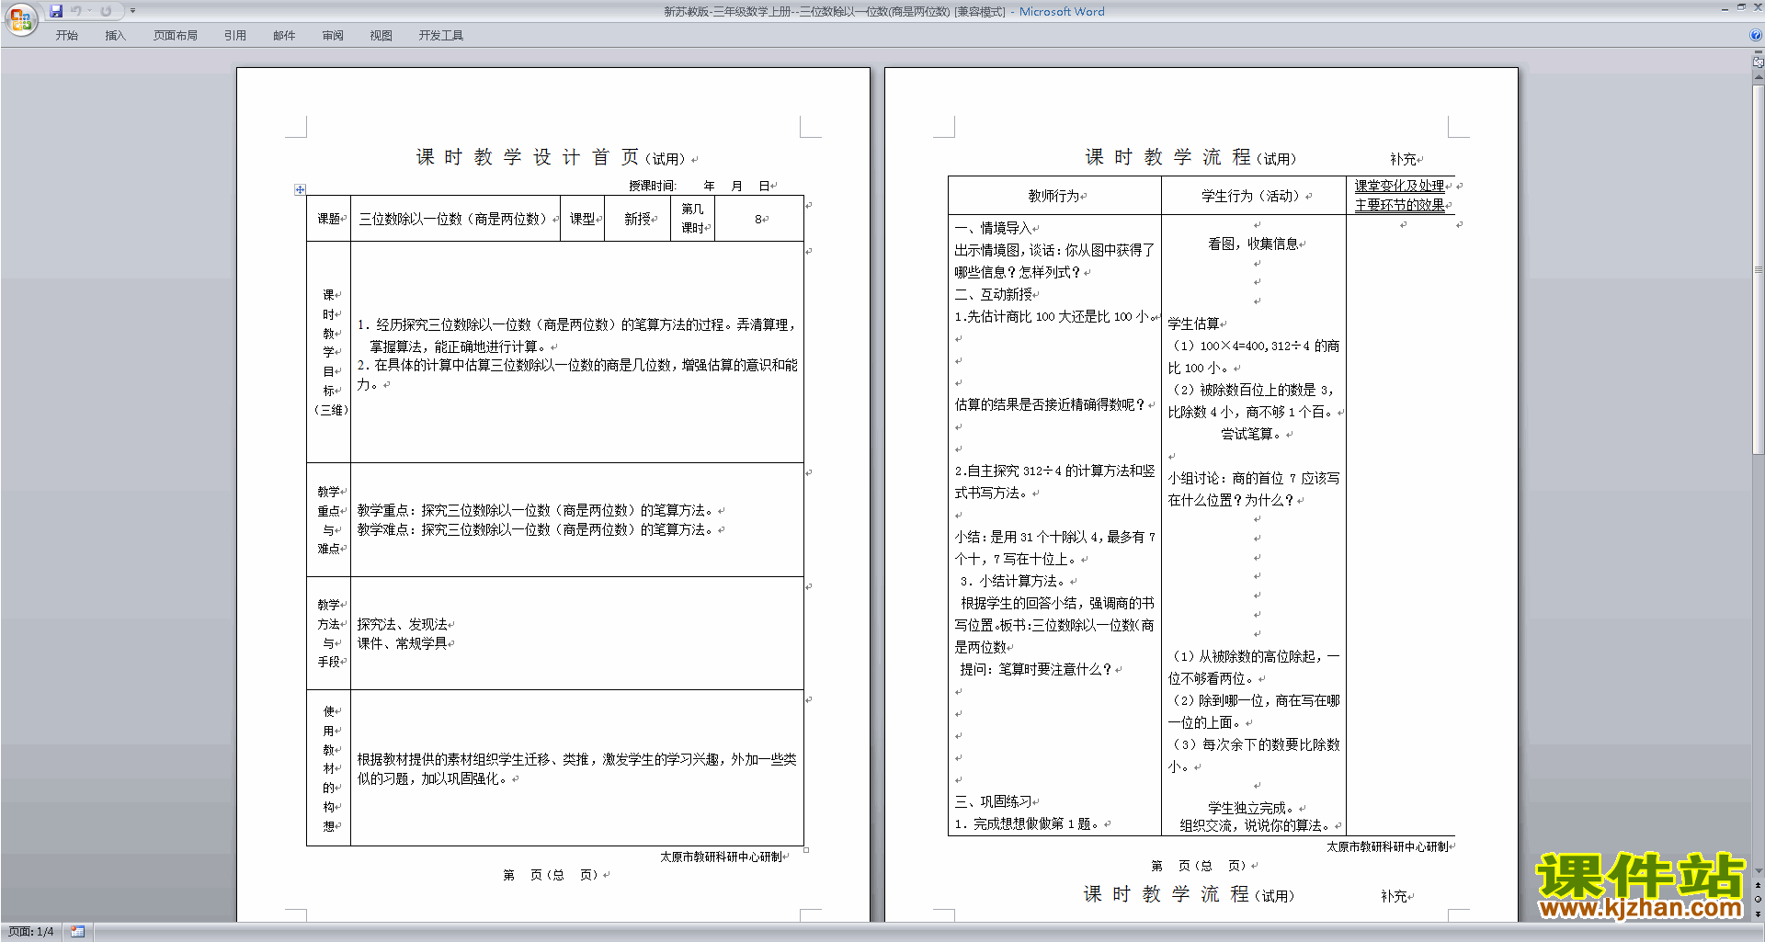Open the 引用 ribbon tab
The image size is (1765, 942).
(235, 36)
